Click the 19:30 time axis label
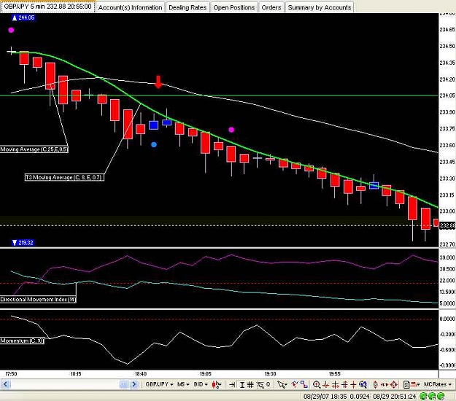This screenshot has width=456, height=401. click(x=270, y=374)
